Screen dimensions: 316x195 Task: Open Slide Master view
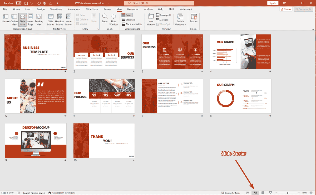pos(51,19)
